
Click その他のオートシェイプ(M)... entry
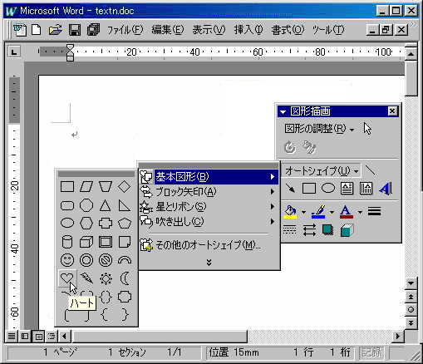click(x=209, y=245)
